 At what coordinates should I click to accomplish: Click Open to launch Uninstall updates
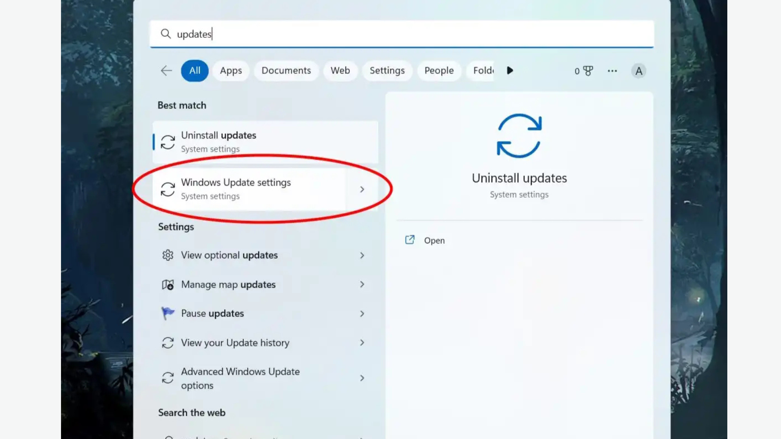[x=434, y=240]
